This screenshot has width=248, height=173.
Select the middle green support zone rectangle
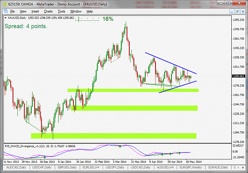pos(134,108)
